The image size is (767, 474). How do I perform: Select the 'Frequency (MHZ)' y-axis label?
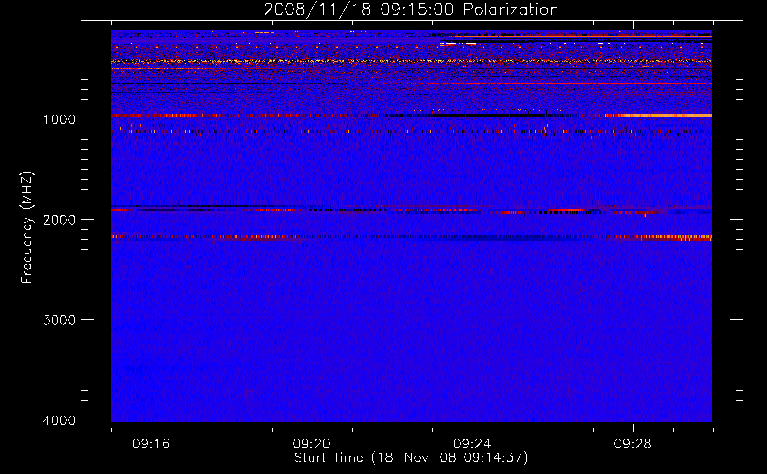tap(27, 228)
